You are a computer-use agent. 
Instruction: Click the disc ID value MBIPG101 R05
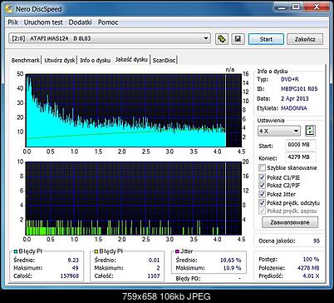click(x=299, y=89)
